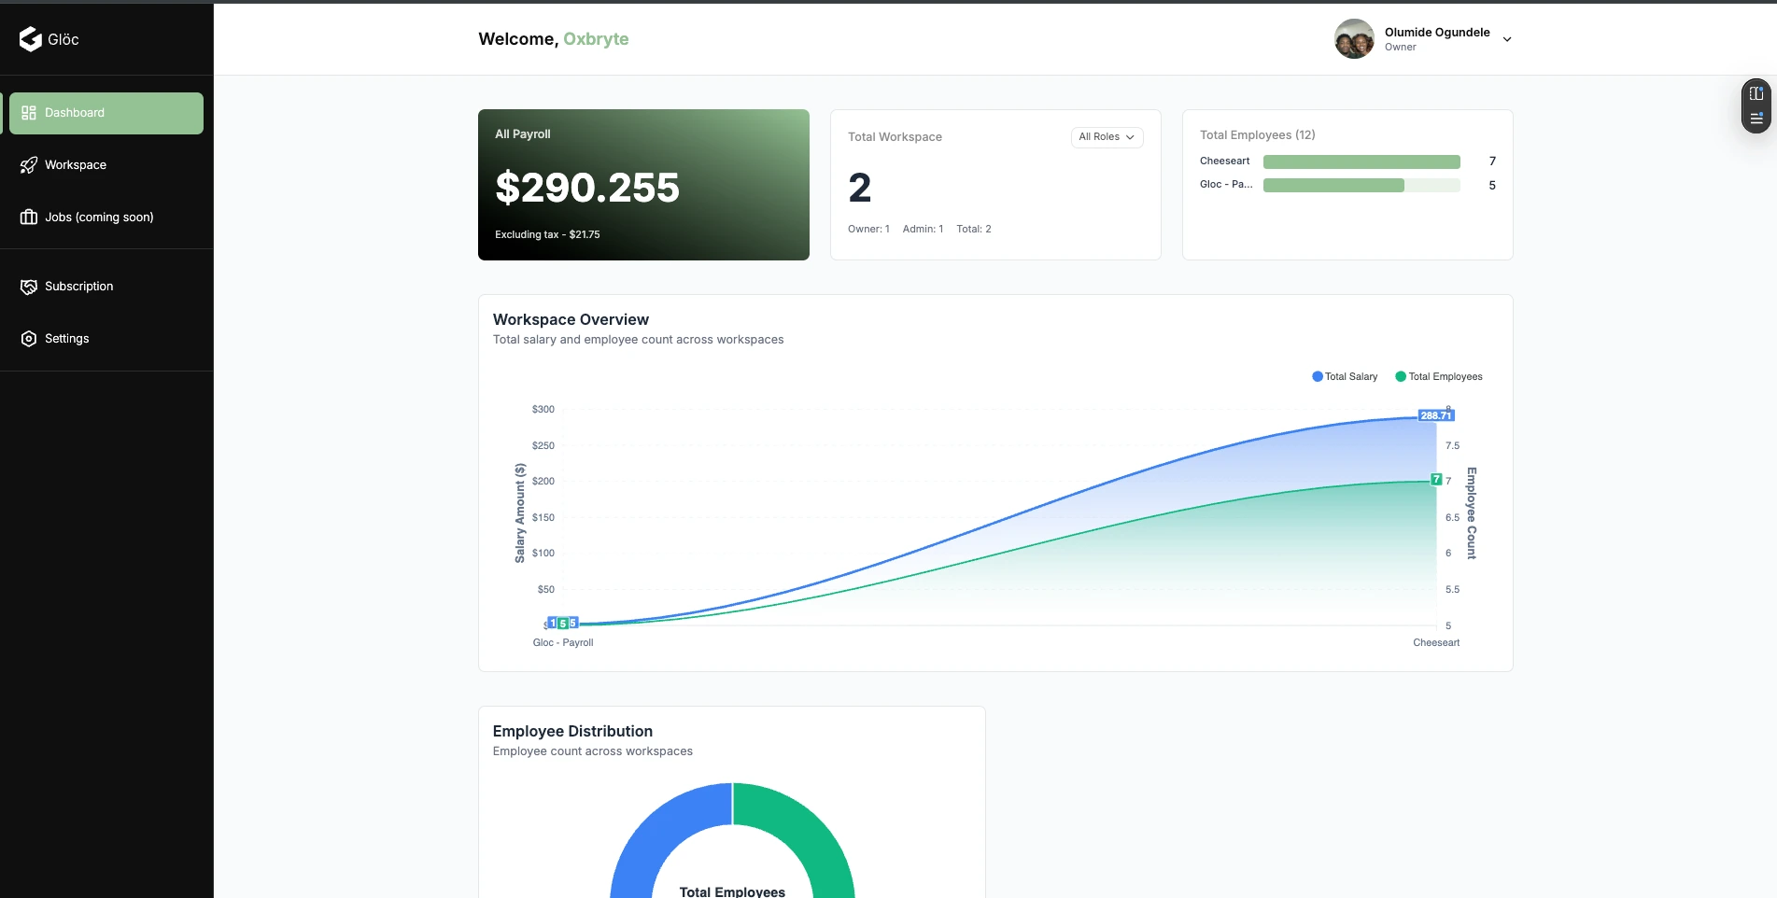The image size is (1777, 898).
Task: Click the Gloc - Pa... employee progress bar
Action: click(x=1361, y=185)
